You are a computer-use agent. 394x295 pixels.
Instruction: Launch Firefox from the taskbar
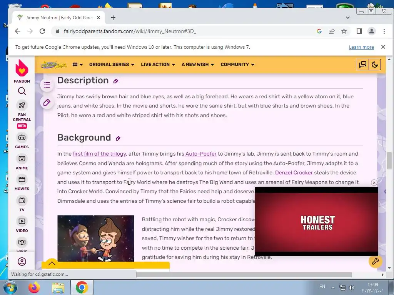pos(34,287)
